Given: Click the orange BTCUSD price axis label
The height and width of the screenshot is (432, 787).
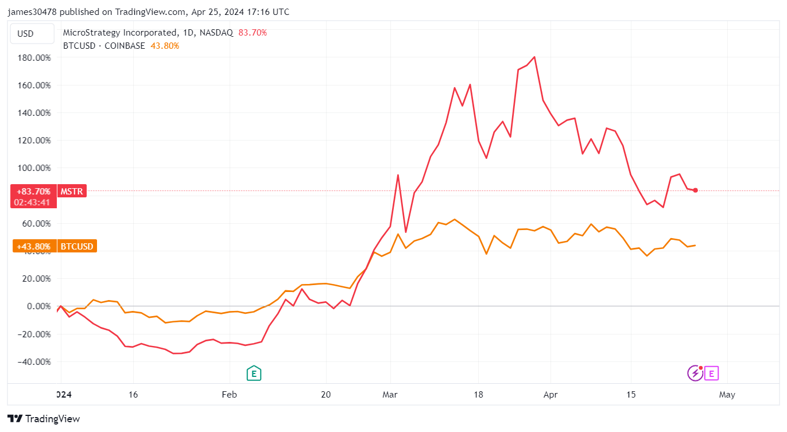Looking at the screenshot, I should pyautogui.click(x=77, y=247).
